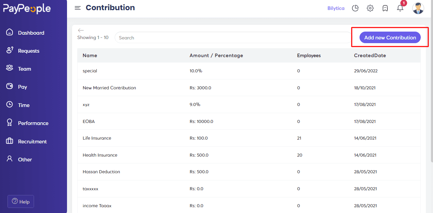This screenshot has height=213, width=433.
Task: Click the Rs: 3000.0 amount
Action: pyautogui.click(x=200, y=88)
